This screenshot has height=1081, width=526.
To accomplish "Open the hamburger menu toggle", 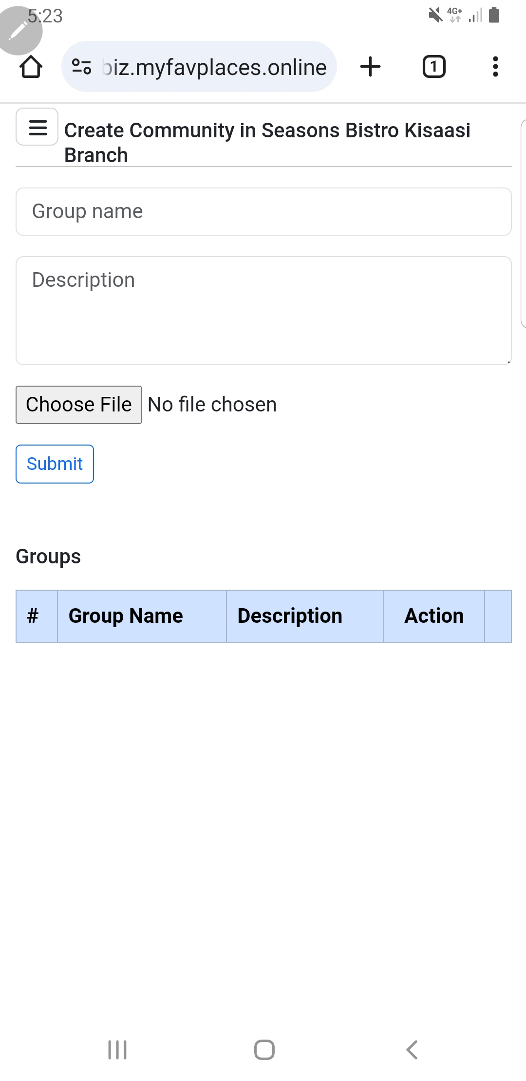I will (x=38, y=127).
